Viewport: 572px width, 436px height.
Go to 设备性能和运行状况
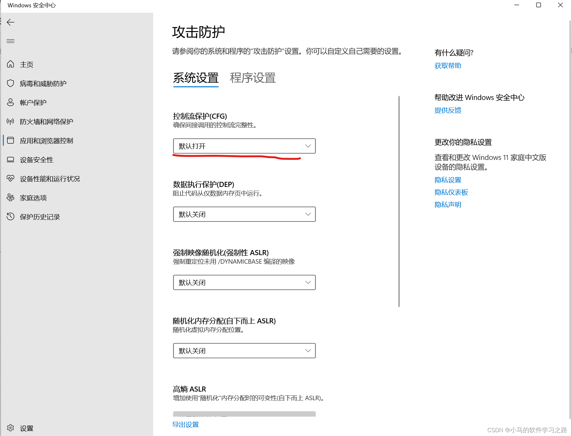point(50,179)
